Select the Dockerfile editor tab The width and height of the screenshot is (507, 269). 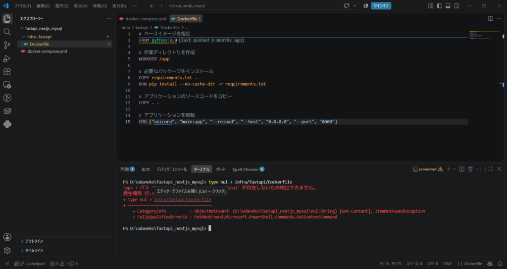[186, 19]
